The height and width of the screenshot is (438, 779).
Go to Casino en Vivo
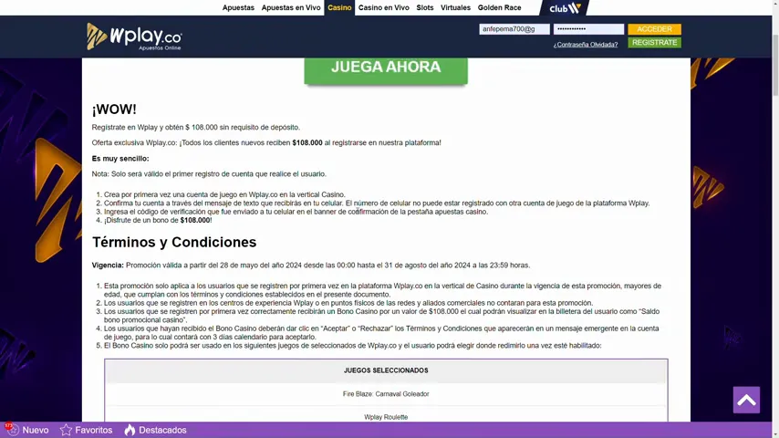(383, 7)
